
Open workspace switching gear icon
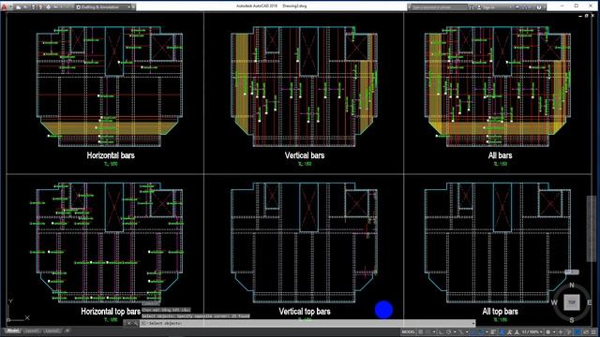547,332
